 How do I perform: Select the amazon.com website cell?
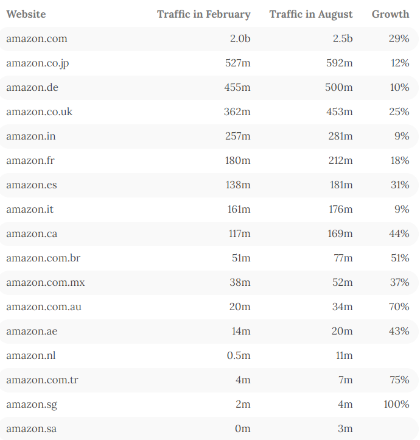37,38
